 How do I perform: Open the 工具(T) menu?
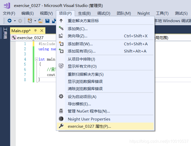coord(162,13)
